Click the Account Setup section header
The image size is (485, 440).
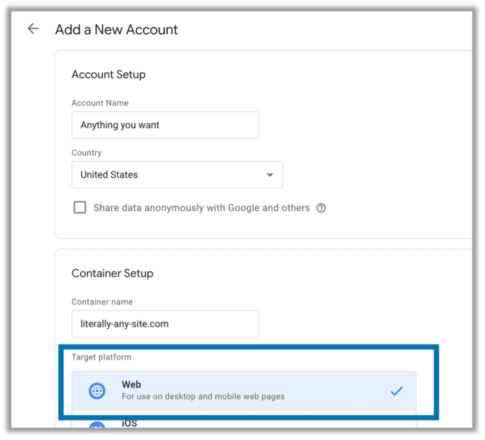108,74
